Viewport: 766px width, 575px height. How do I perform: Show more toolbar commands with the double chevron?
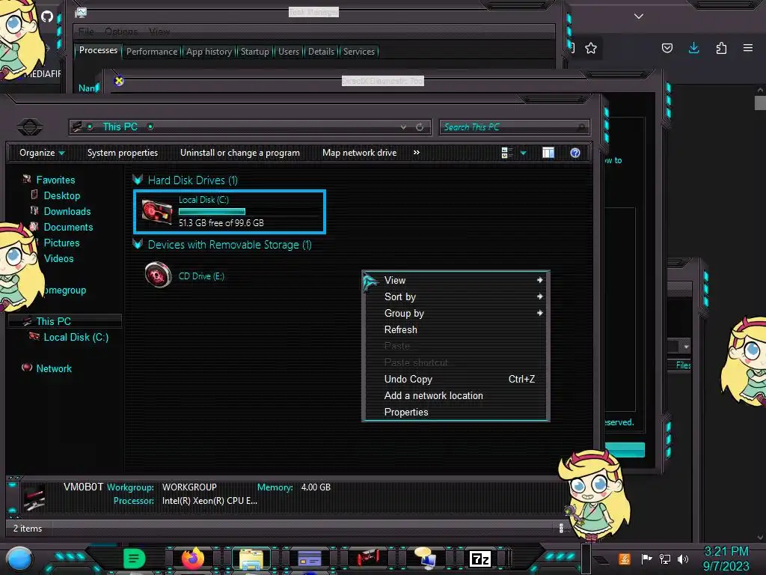pyautogui.click(x=416, y=153)
